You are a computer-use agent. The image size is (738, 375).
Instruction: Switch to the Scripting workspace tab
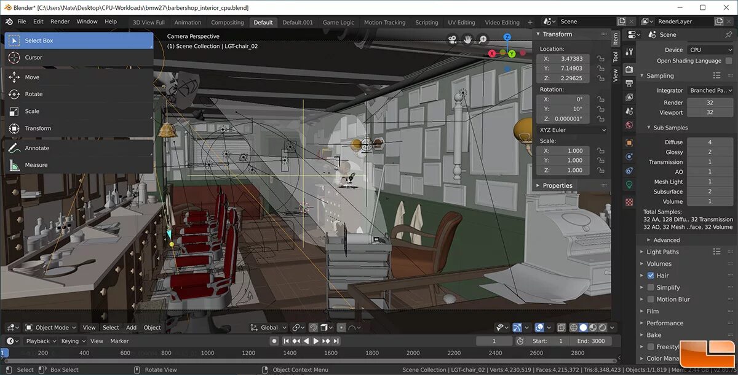426,22
